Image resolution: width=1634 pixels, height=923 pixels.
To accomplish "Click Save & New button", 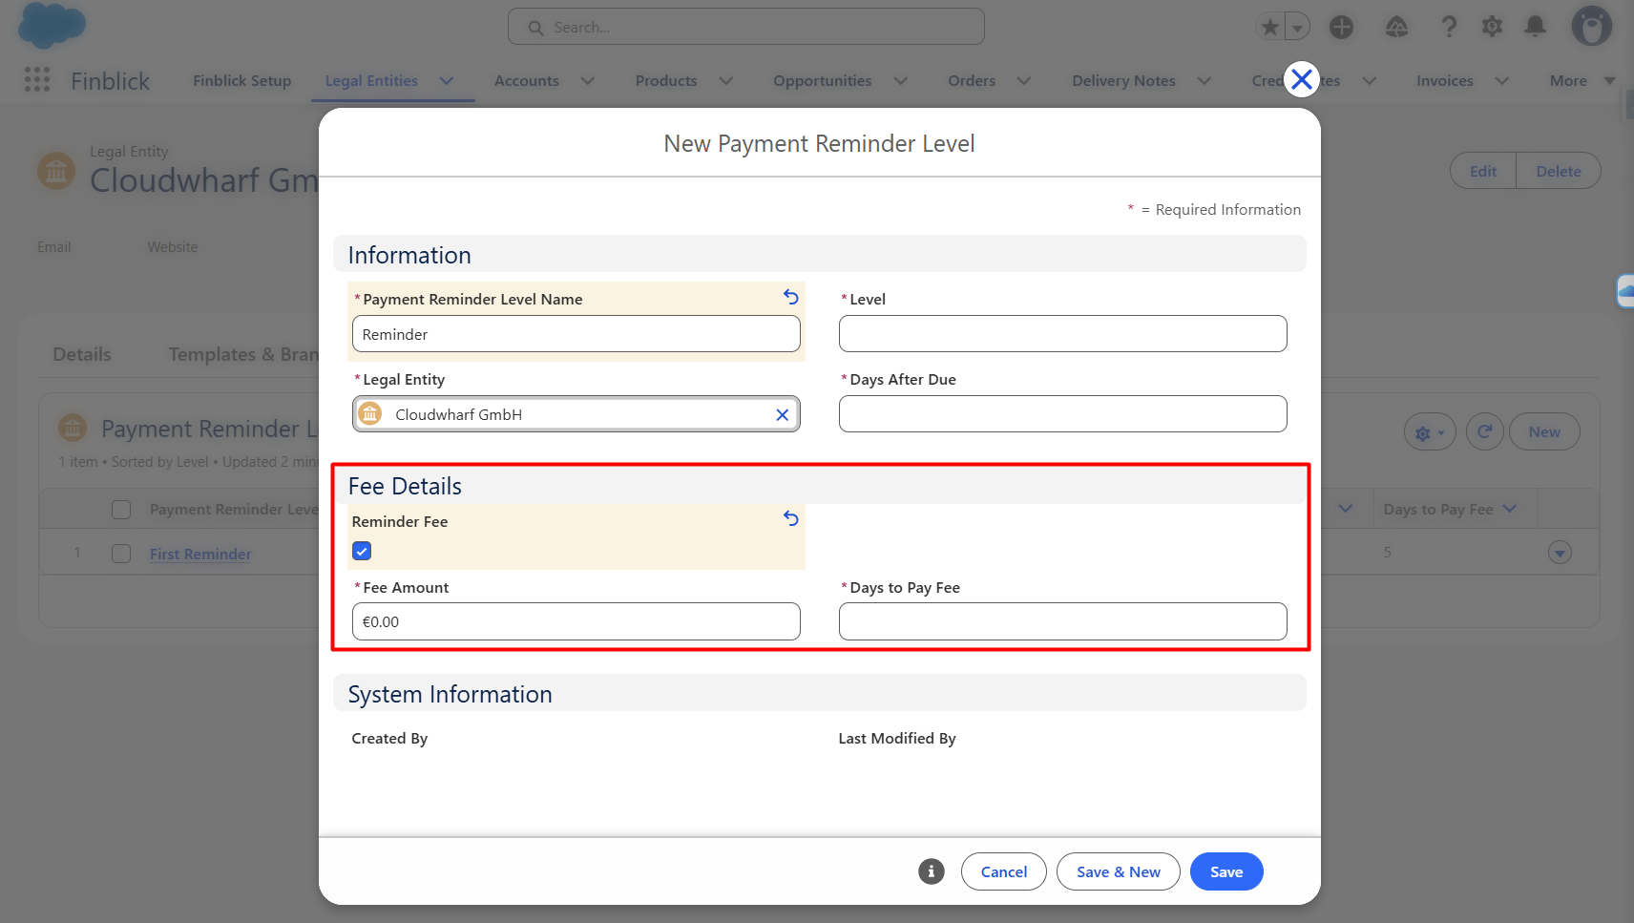I will pos(1119,871).
